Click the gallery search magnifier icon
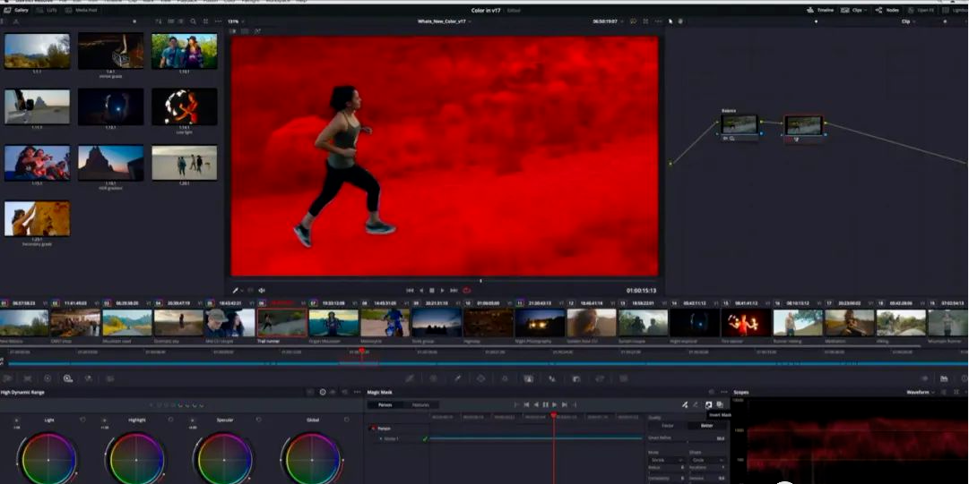 (194, 21)
